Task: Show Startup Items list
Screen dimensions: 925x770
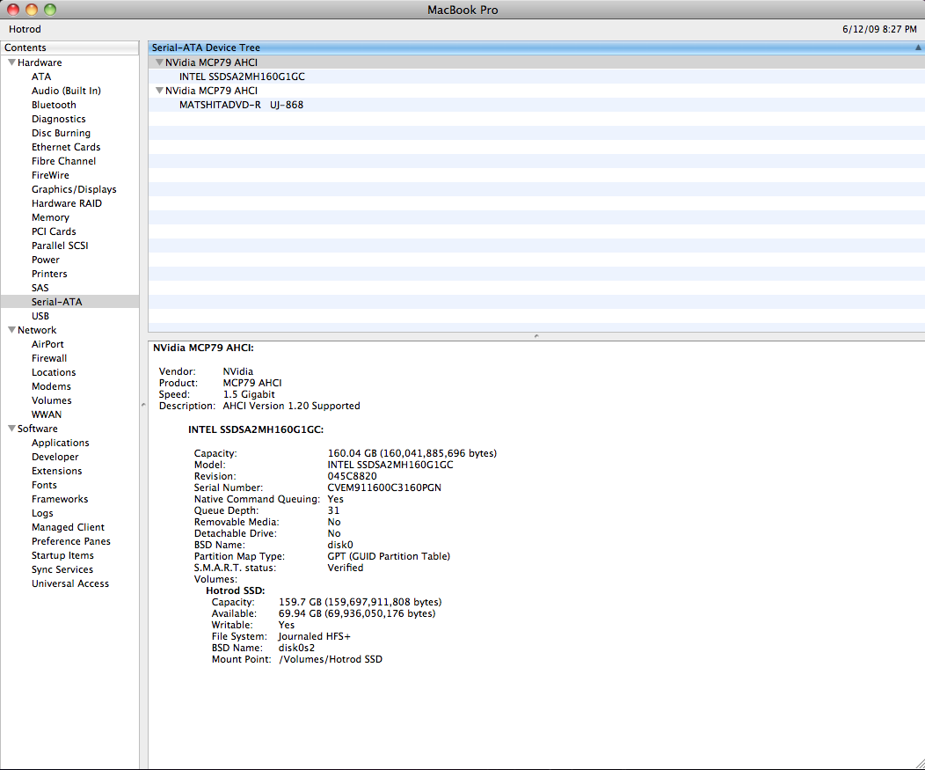Action: (x=62, y=555)
